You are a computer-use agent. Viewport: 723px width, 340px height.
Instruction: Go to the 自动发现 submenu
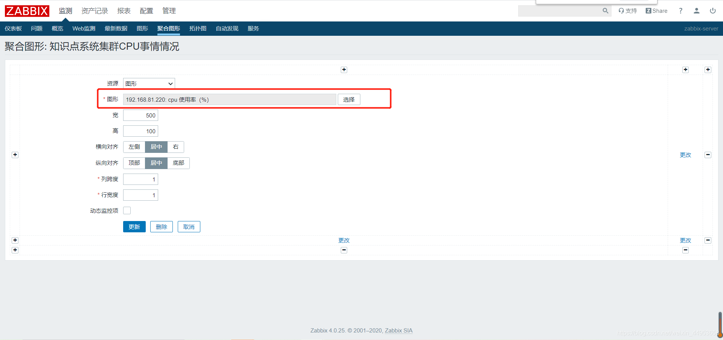[x=227, y=29]
